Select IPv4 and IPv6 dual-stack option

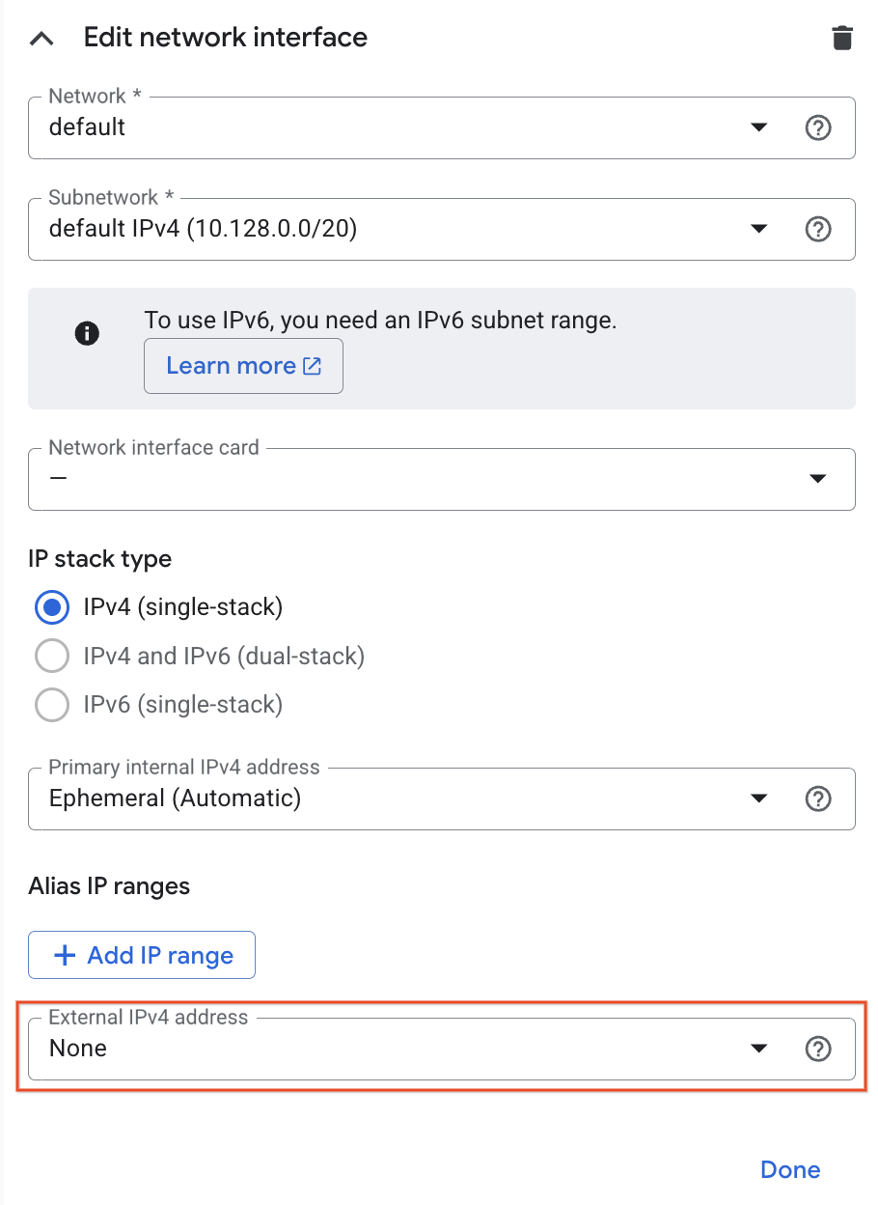point(51,656)
